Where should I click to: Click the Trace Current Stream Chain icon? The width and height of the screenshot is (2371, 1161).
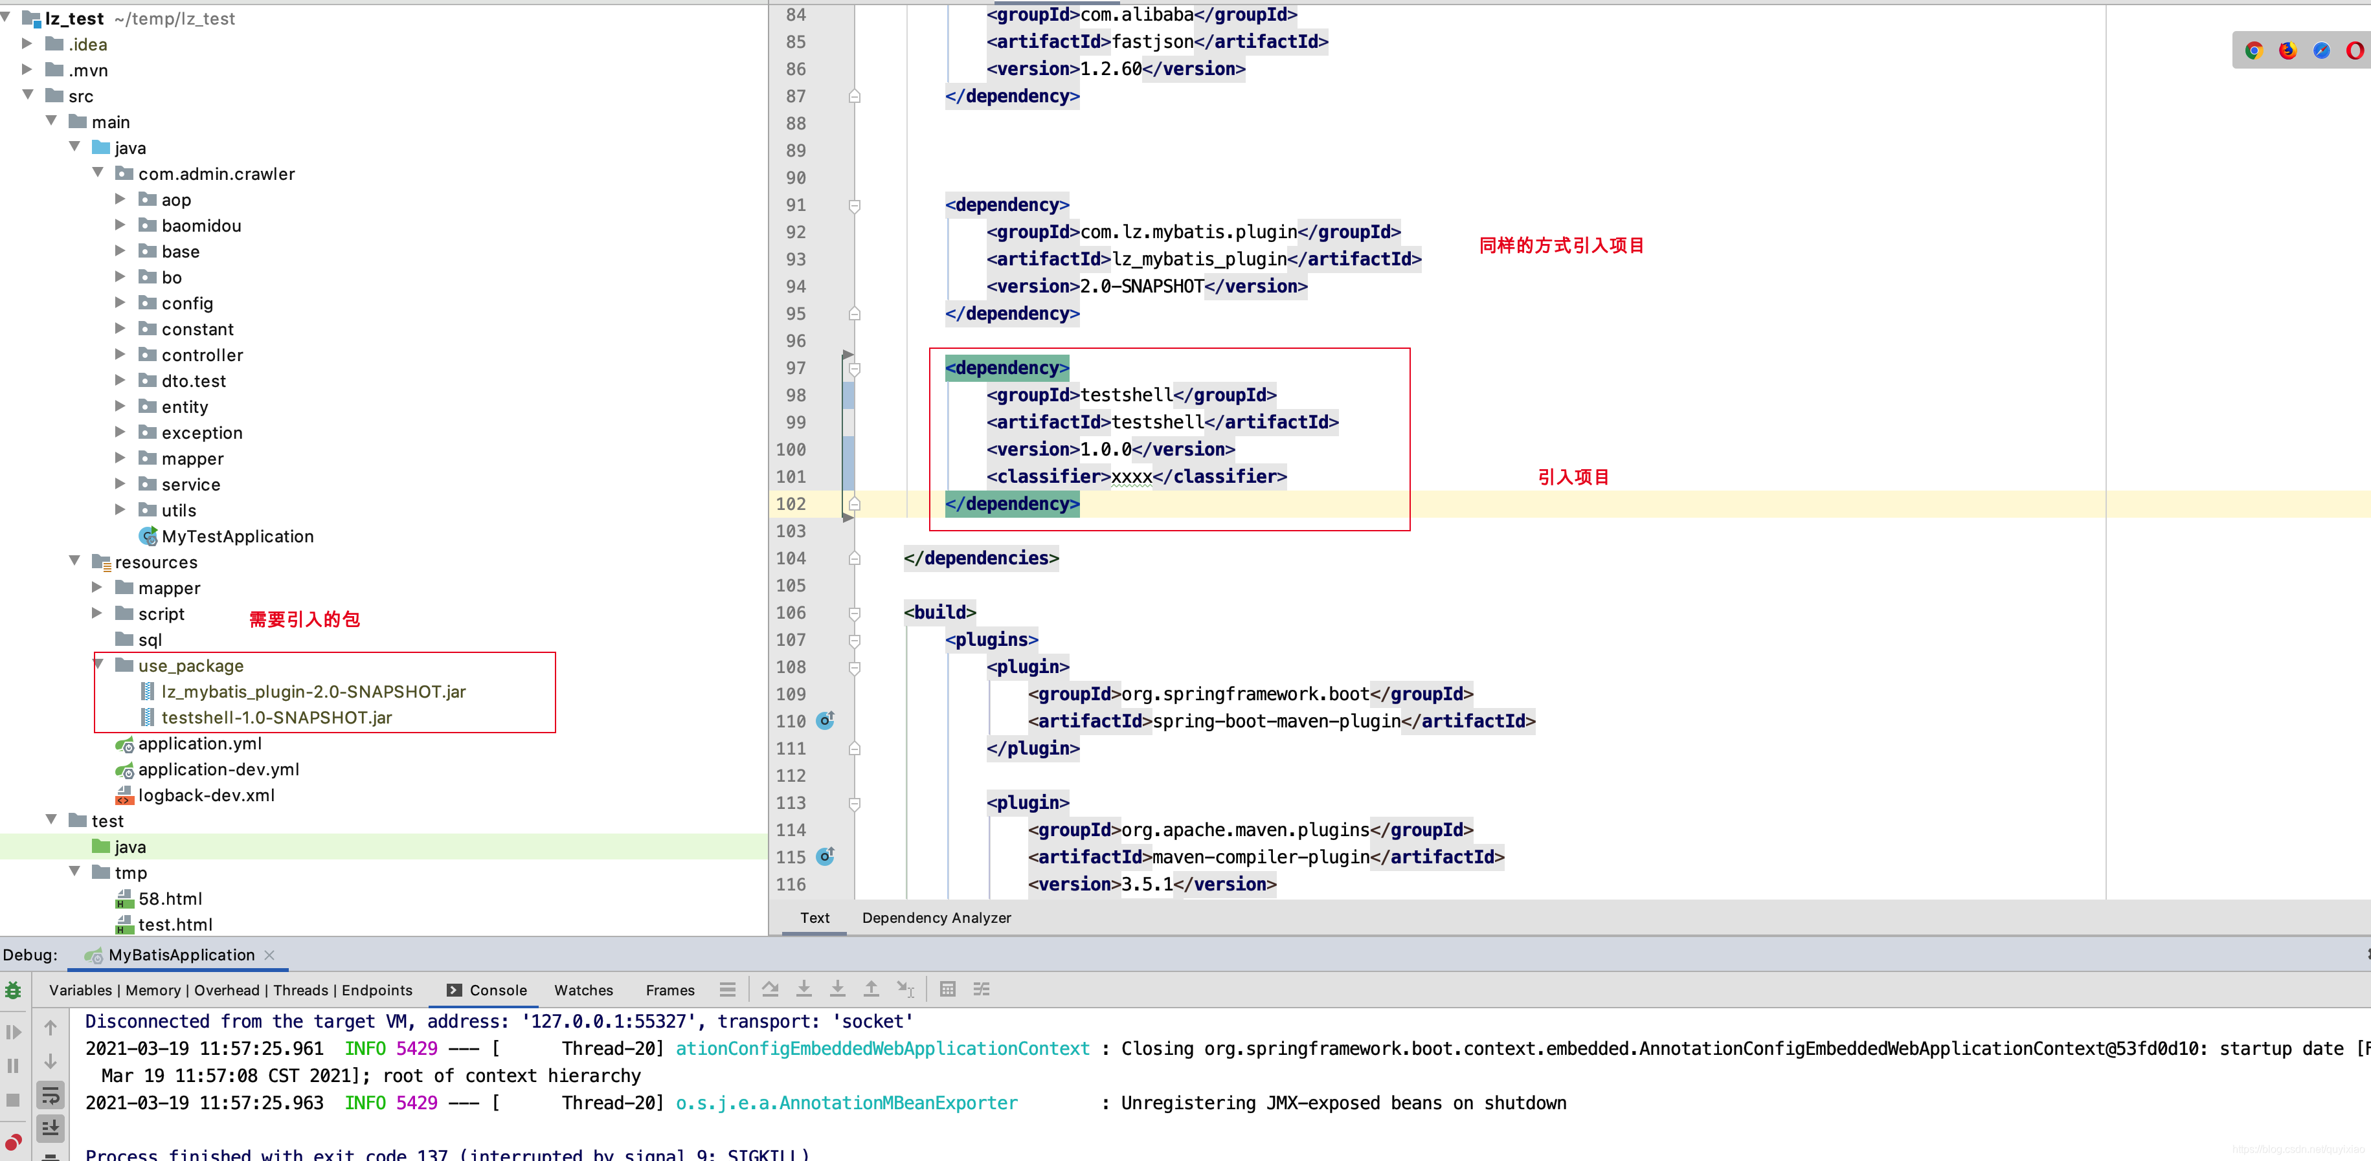point(981,989)
